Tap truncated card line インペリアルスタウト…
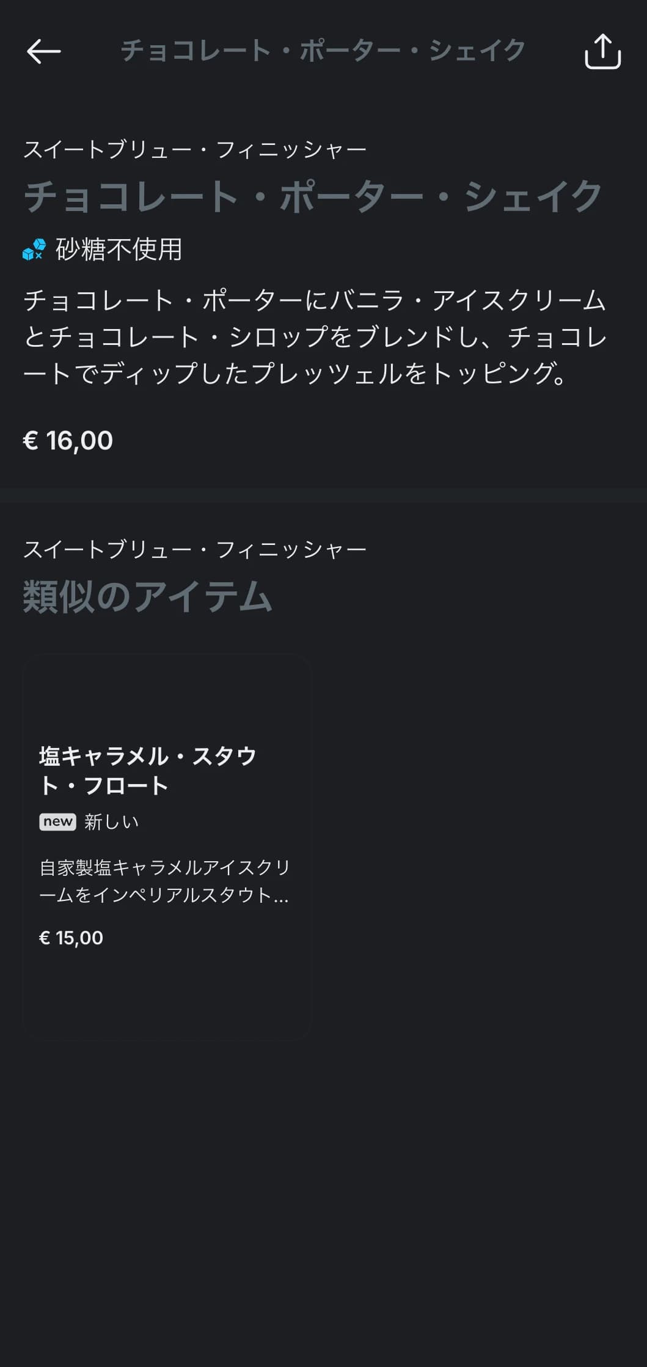Screen dimensions: 647x1367 (x=164, y=895)
